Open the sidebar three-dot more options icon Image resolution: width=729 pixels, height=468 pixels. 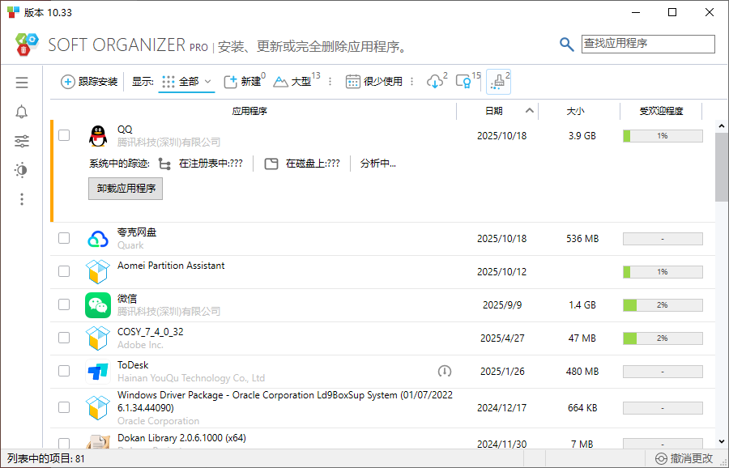click(x=22, y=198)
